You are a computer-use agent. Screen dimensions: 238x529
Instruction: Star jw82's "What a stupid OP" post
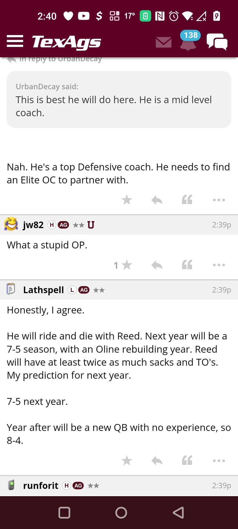(127, 265)
